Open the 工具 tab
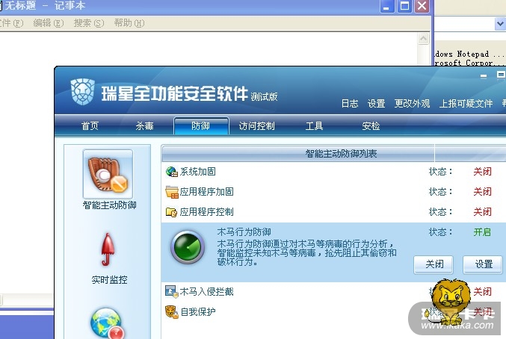Screen dimensions: 506x339 [315, 126]
